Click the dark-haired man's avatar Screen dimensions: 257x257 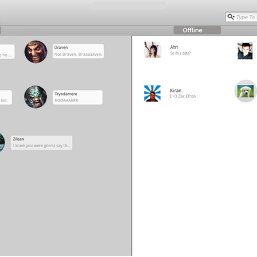(x=245, y=51)
